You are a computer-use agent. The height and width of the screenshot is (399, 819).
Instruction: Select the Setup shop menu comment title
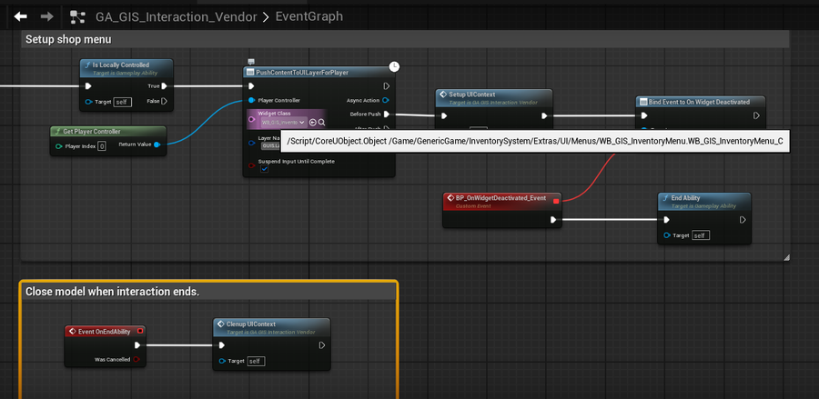[x=68, y=39]
